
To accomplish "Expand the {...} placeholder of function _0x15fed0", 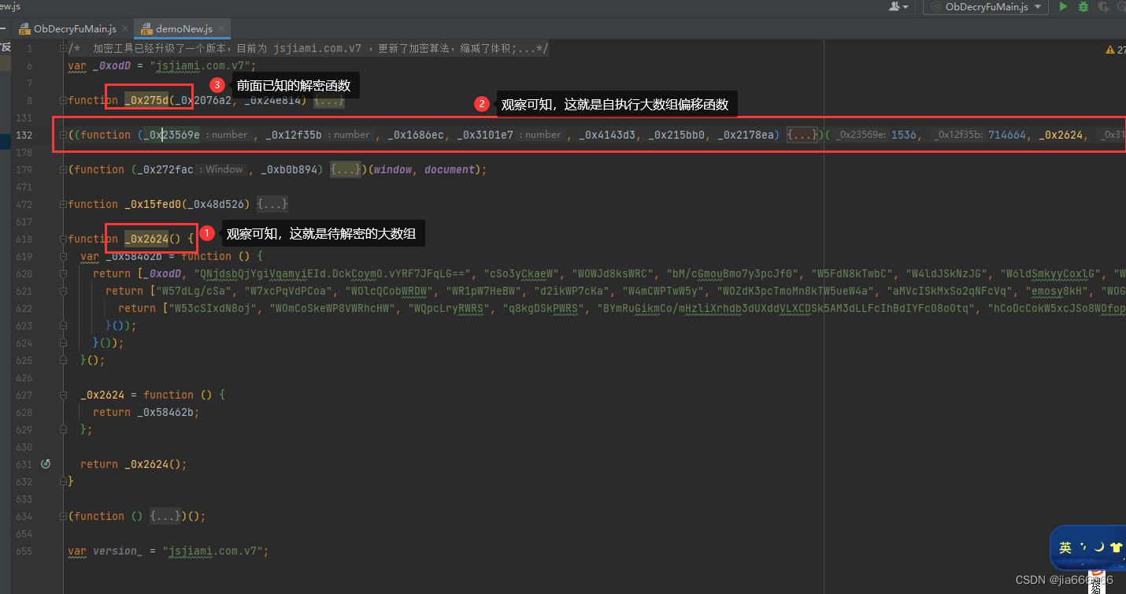I will (272, 204).
